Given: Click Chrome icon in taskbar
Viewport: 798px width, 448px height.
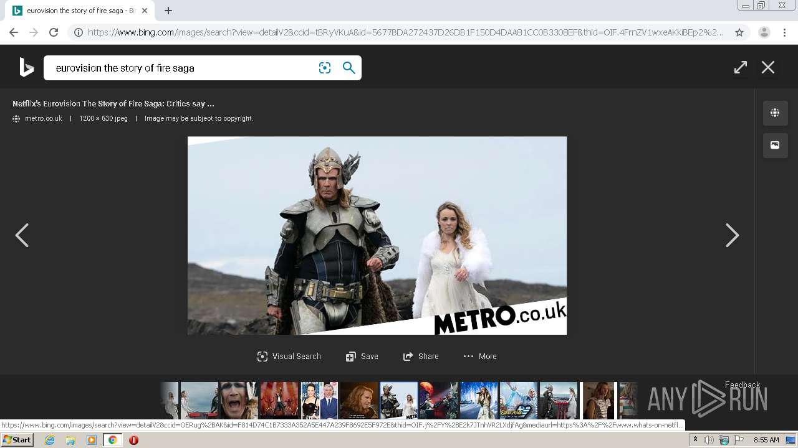Looking at the screenshot, I should click(x=112, y=440).
